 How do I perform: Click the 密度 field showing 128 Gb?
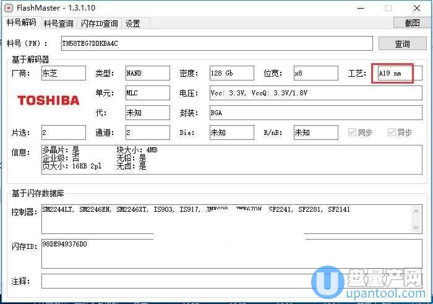[x=231, y=73]
